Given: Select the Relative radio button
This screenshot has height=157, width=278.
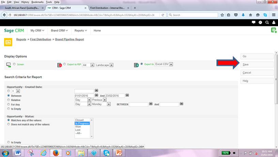Looking at the screenshot, I should pos(9,100).
